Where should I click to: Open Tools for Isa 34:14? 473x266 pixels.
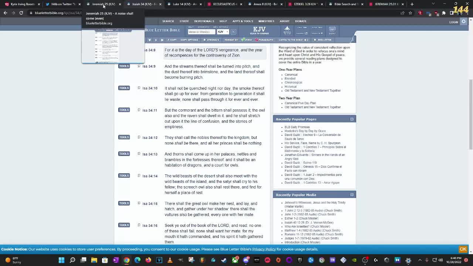(124, 175)
